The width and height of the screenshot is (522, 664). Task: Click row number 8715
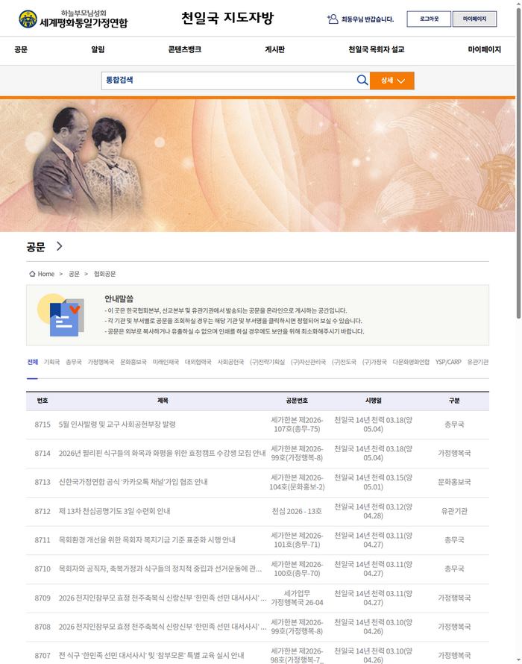pos(43,425)
